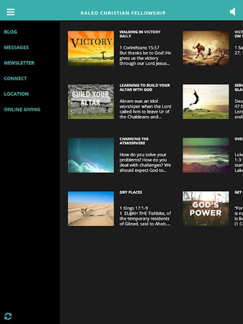Image resolution: width=243 pixels, height=324 pixels.
Task: Open the Location menu entry
Action: pos(16,94)
